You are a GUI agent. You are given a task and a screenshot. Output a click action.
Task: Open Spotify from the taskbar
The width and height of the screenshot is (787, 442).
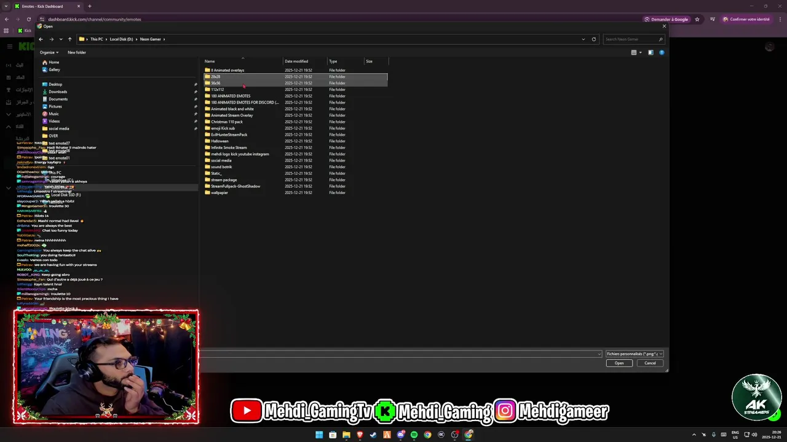point(414,435)
